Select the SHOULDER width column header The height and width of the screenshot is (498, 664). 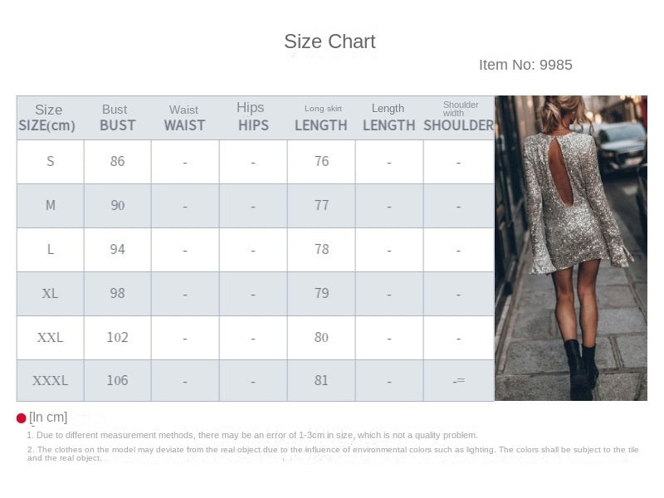[x=458, y=118]
